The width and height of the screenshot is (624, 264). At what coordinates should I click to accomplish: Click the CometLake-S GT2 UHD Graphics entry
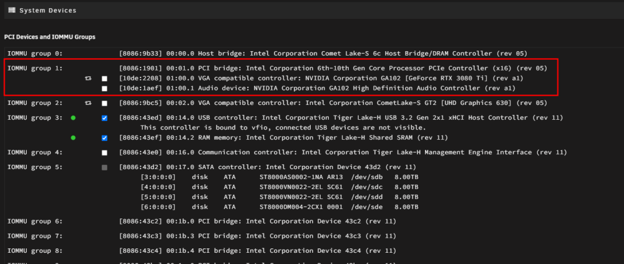click(x=333, y=103)
